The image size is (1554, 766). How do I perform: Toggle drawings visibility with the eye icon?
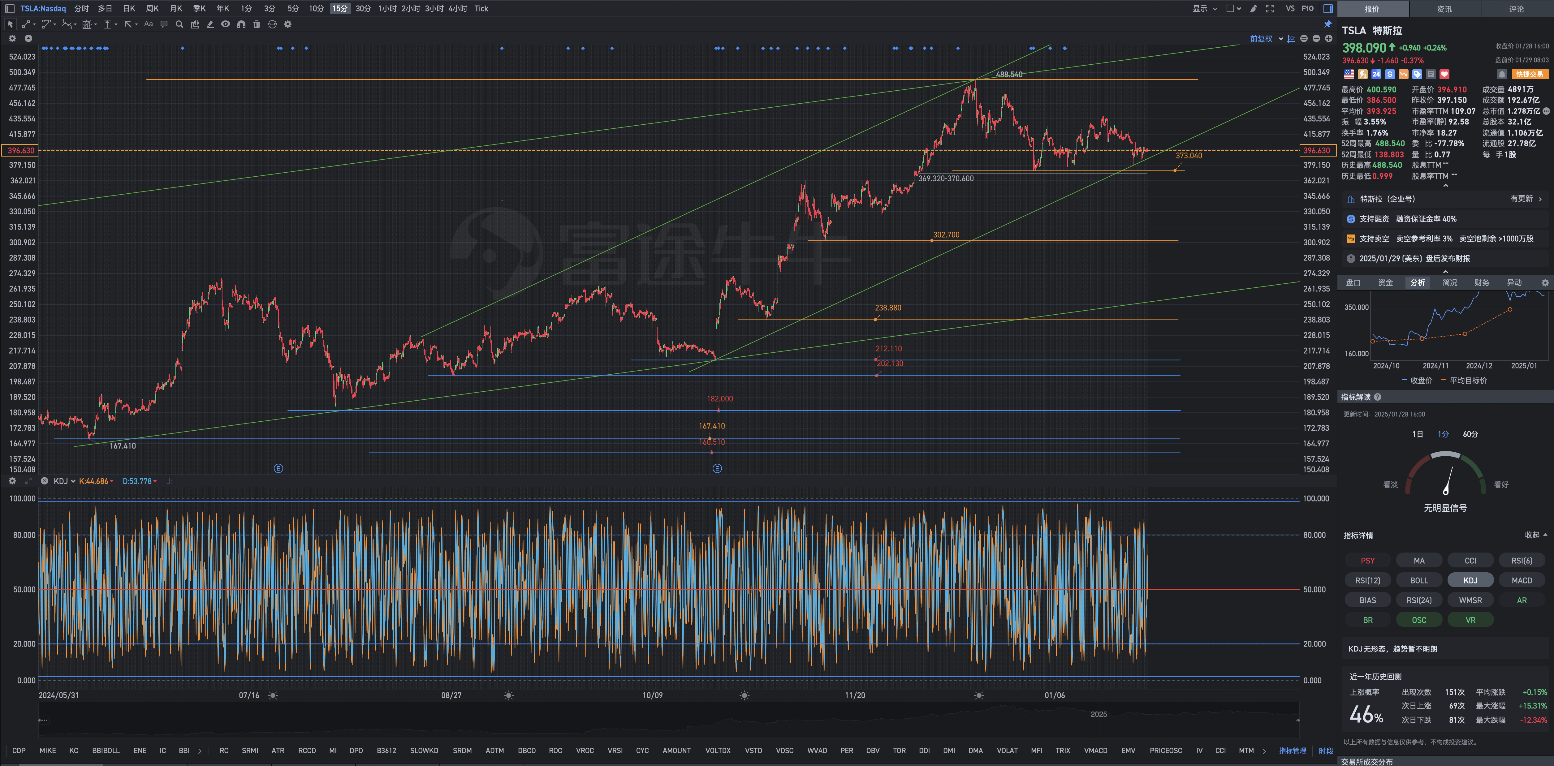pyautogui.click(x=226, y=25)
